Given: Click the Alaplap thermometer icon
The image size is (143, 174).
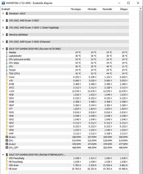Looking at the screenshot, I should pyautogui.click(x=7, y=52).
